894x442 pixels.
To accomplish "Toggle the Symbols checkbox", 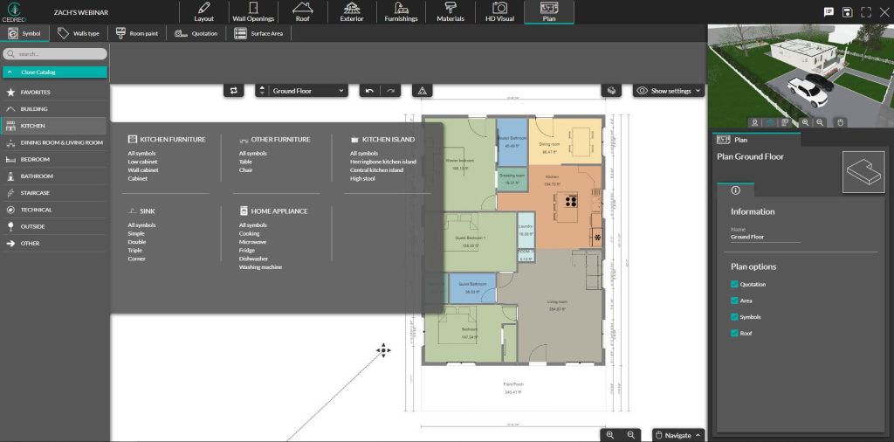I will pyautogui.click(x=734, y=317).
